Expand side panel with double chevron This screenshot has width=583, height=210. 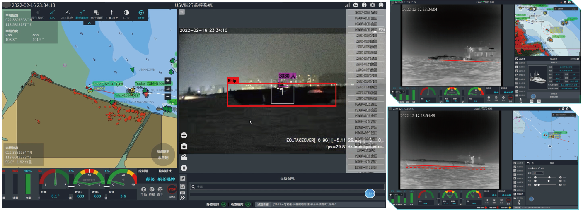pos(183,197)
